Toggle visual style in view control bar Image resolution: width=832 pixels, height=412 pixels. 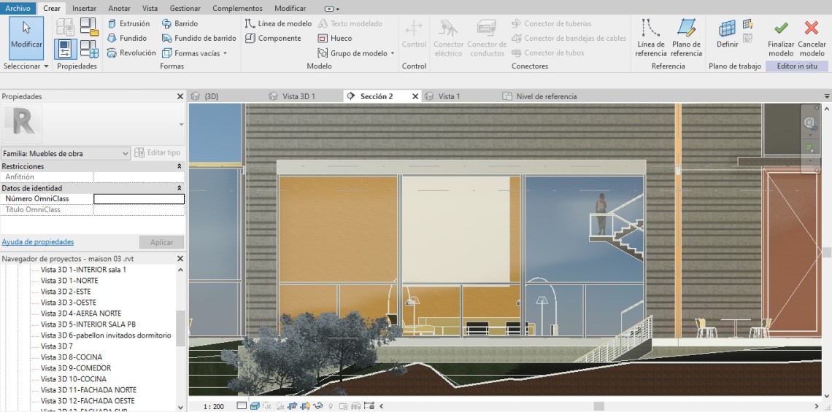pos(255,406)
